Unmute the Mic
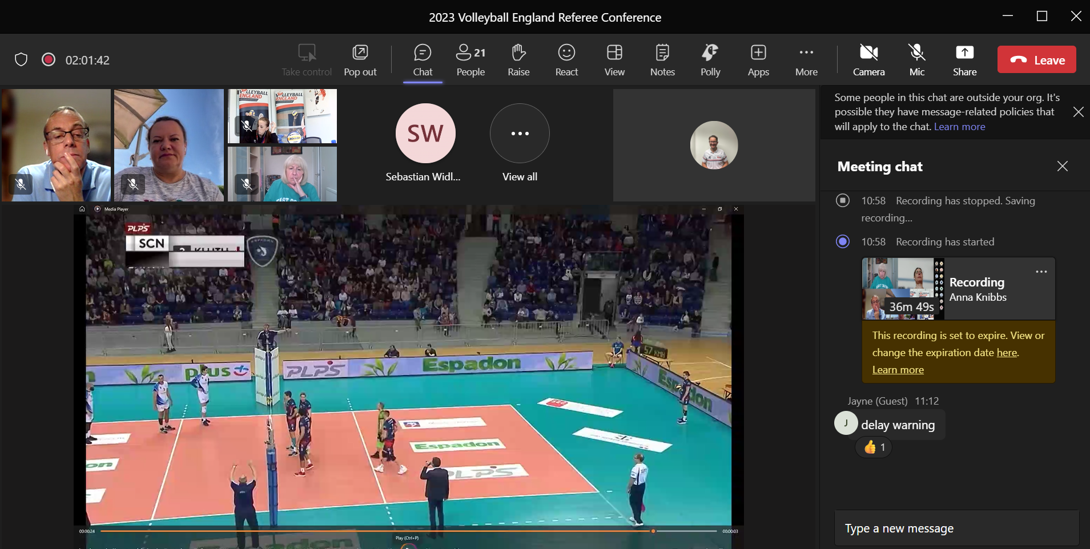 [916, 60]
